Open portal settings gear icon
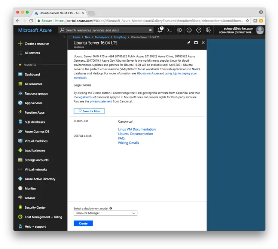The height and width of the screenshot is (249, 278). (x=179, y=30)
